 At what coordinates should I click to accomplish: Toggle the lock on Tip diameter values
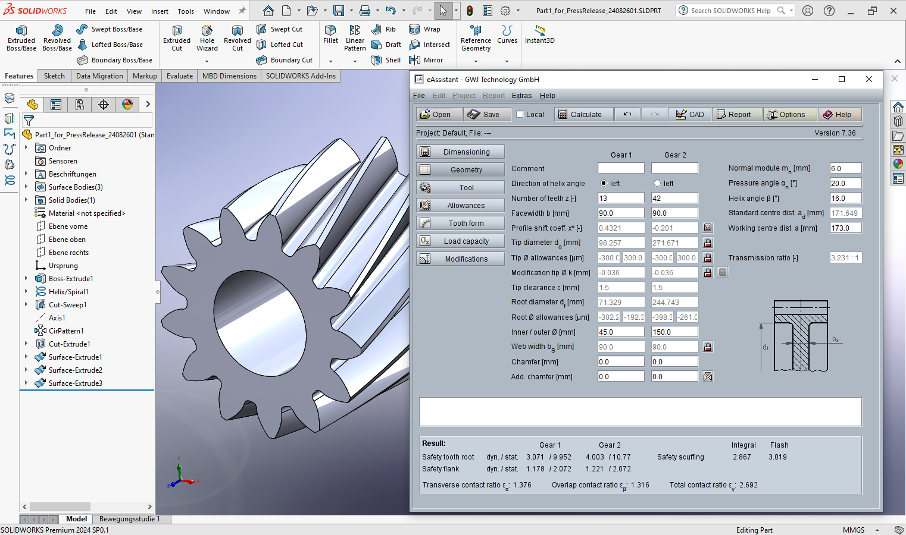[x=708, y=242]
